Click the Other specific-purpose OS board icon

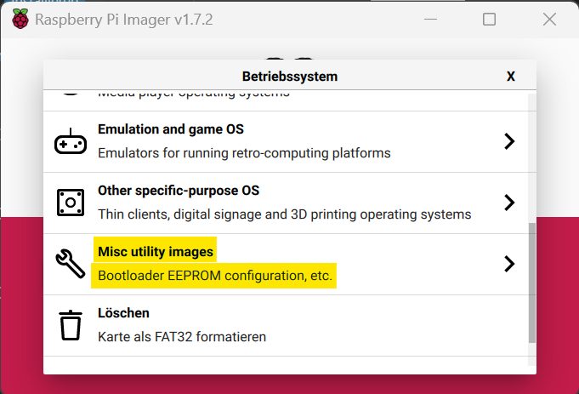pos(71,203)
